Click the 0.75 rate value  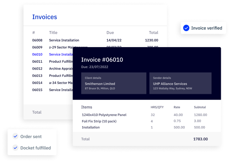[x=177, y=121]
